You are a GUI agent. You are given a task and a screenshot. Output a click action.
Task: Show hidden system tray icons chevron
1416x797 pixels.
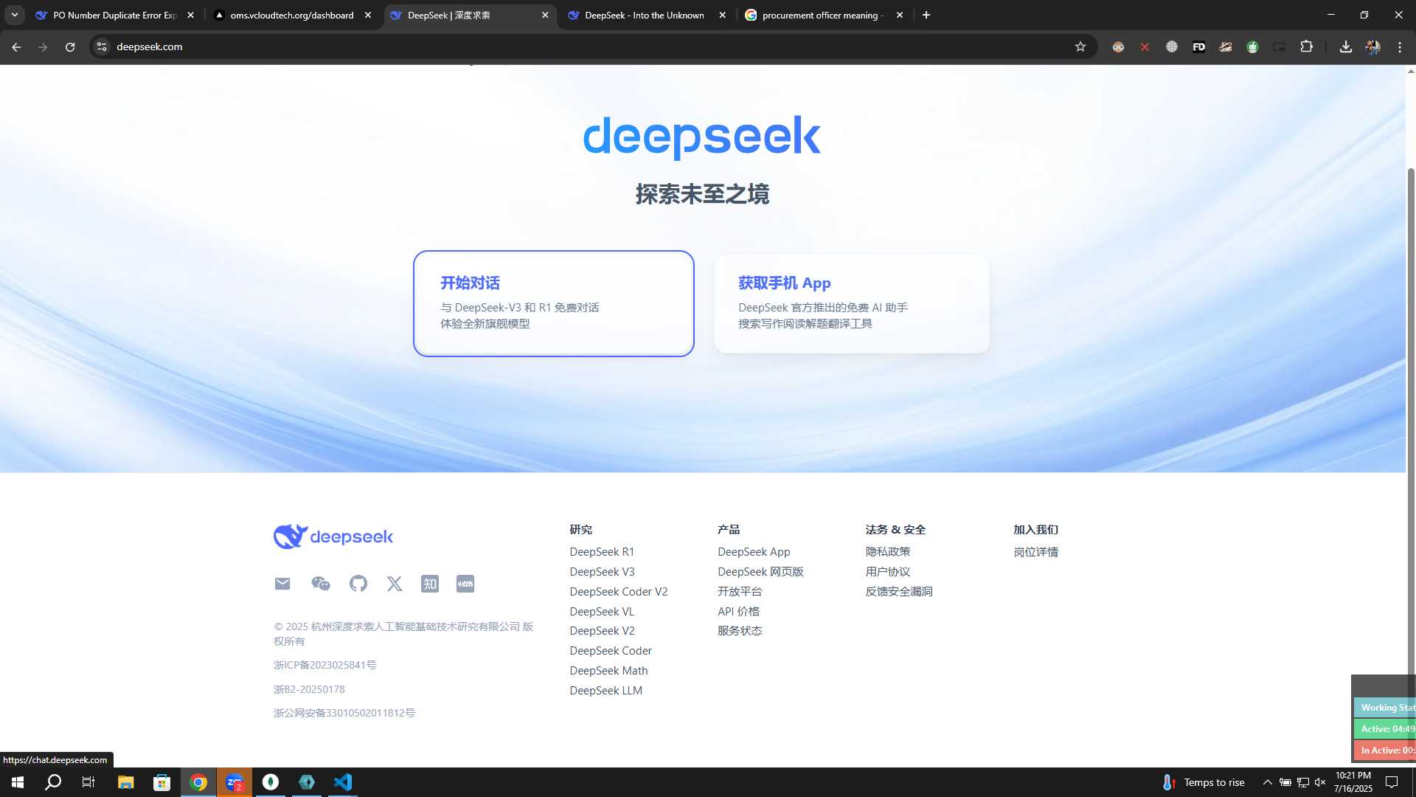(x=1267, y=782)
